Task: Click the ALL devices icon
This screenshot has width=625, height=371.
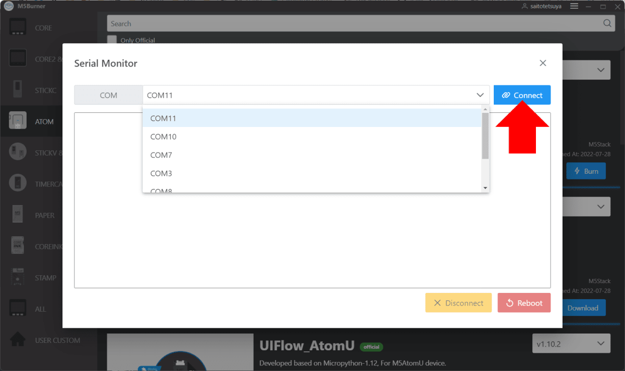Action: (18, 308)
